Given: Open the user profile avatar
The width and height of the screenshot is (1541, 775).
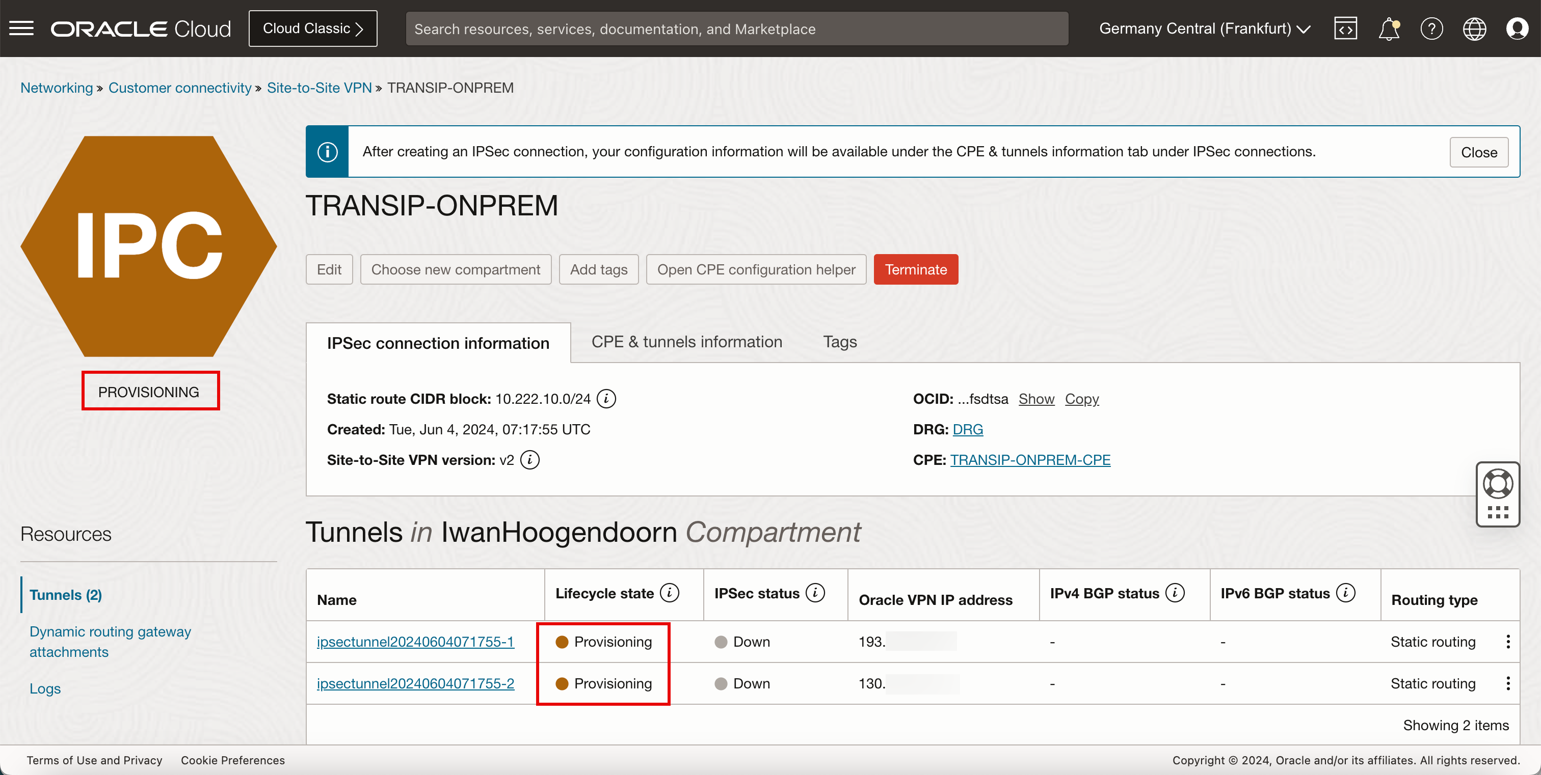Looking at the screenshot, I should click(1517, 29).
